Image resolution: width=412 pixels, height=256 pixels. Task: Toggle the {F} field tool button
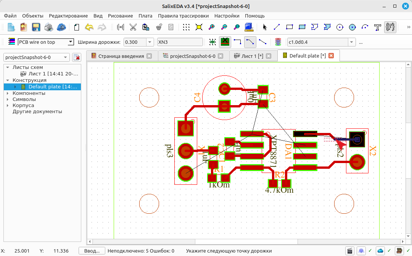[390, 27]
